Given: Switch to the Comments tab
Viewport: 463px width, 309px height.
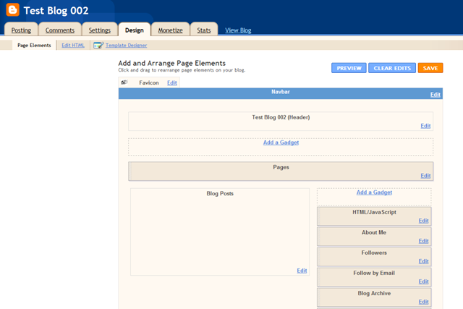Looking at the screenshot, I should (59, 30).
